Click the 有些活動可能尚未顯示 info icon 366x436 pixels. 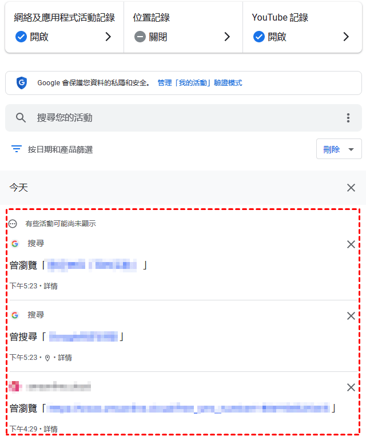[13, 224]
